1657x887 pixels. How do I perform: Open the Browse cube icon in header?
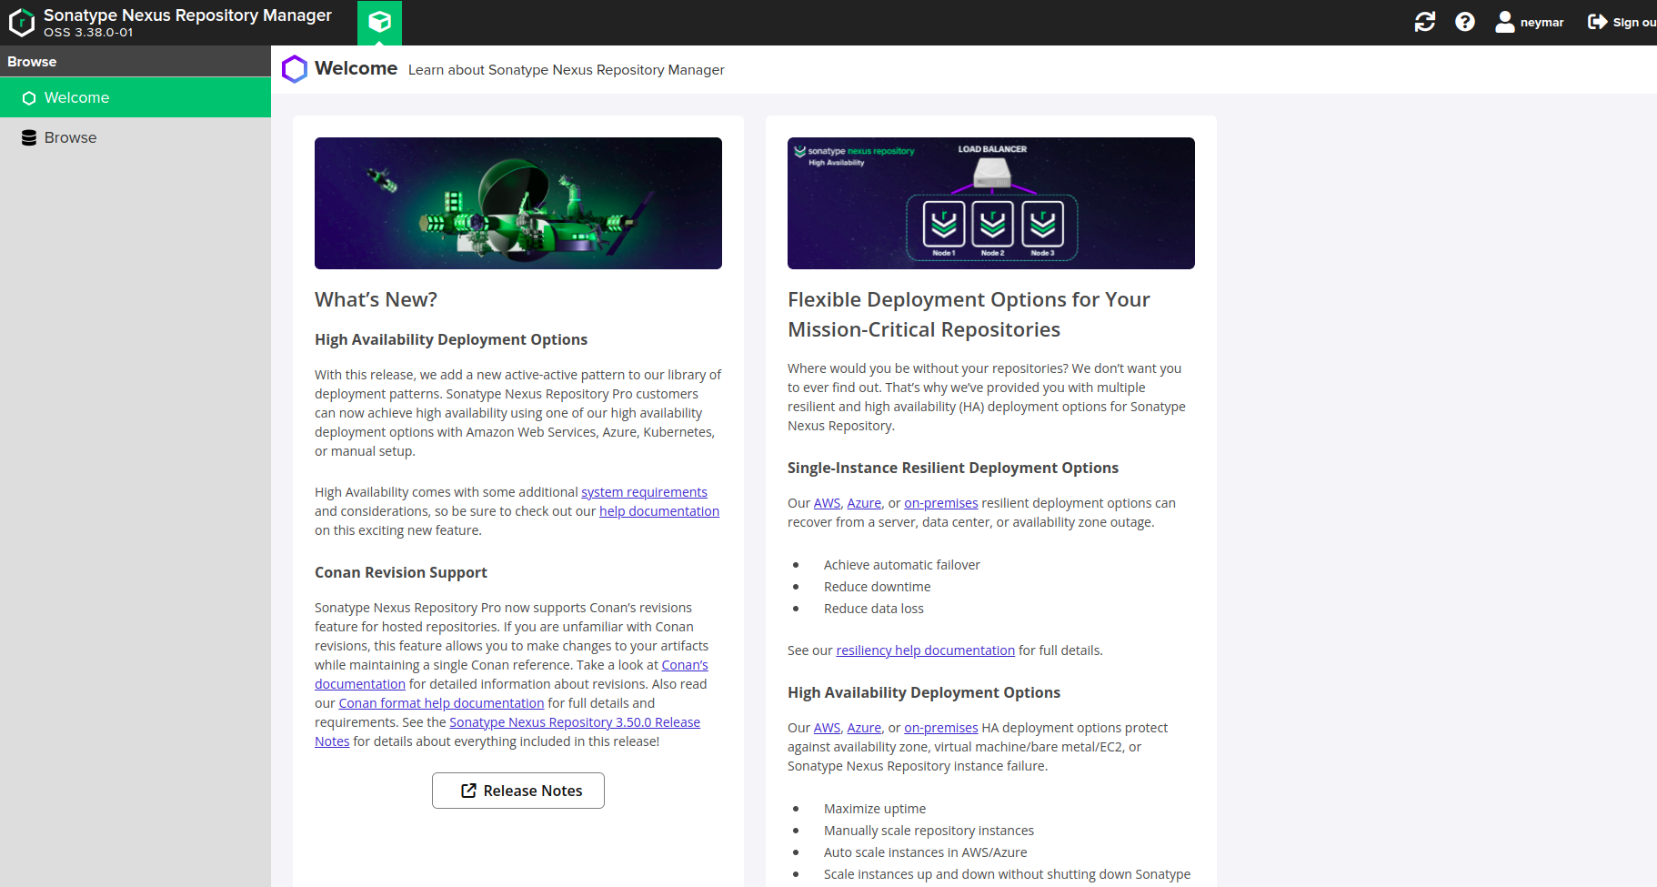[379, 22]
